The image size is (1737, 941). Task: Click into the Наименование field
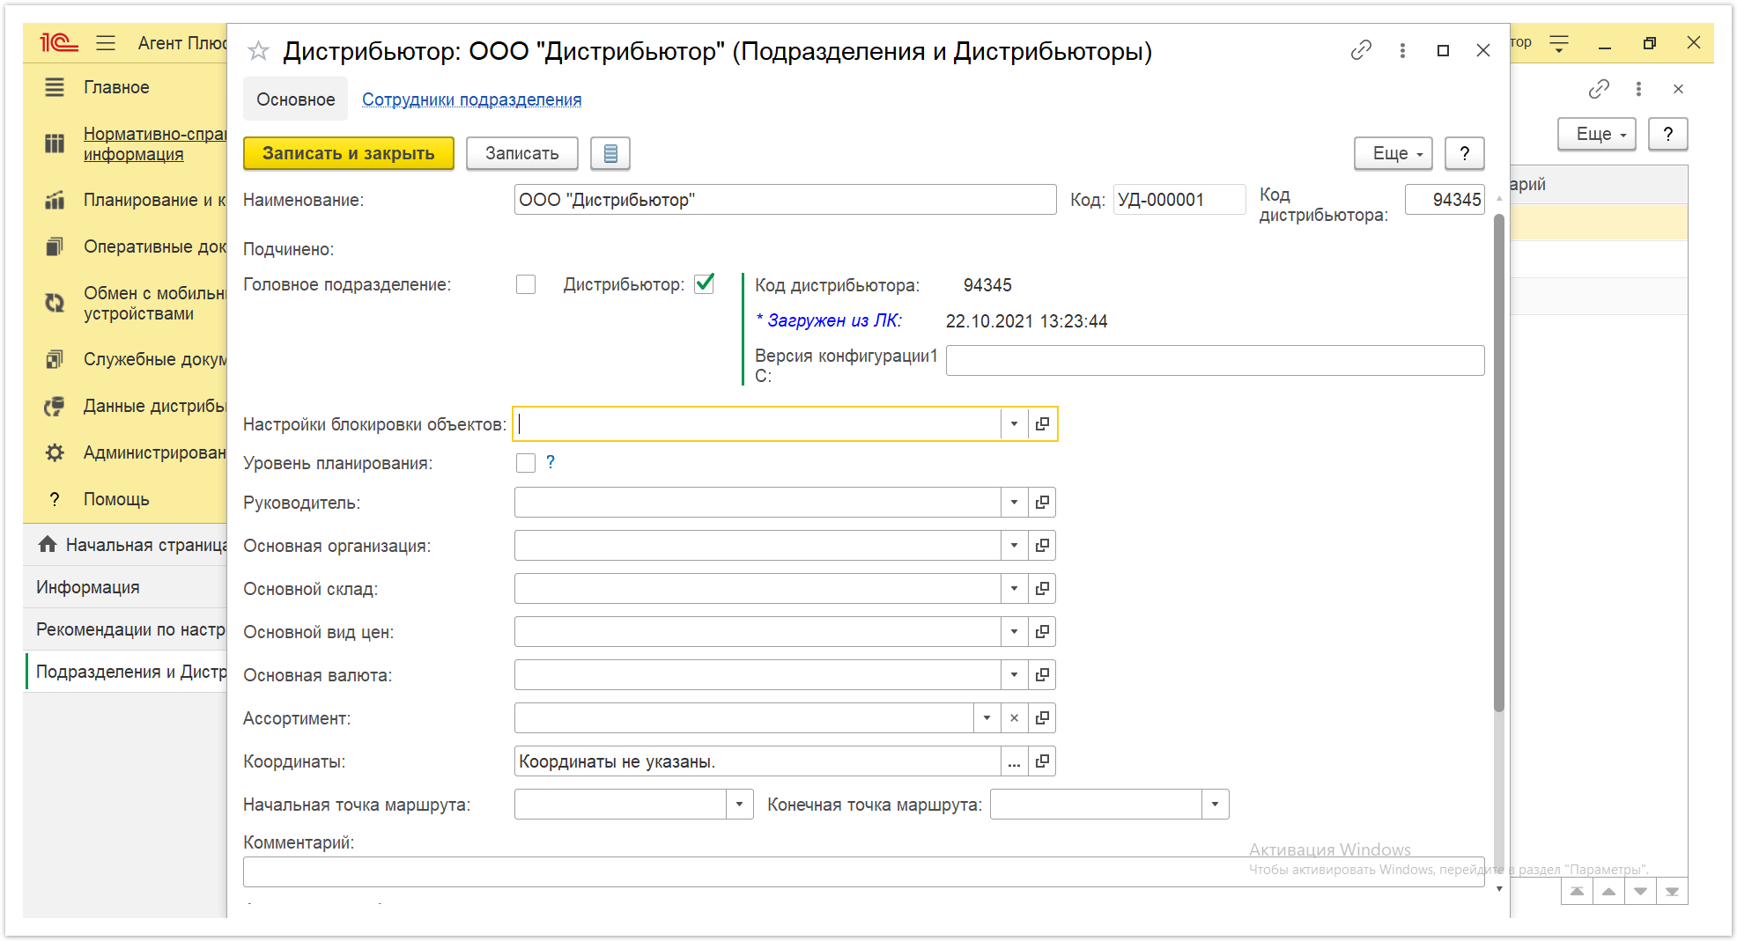pyautogui.click(x=786, y=200)
